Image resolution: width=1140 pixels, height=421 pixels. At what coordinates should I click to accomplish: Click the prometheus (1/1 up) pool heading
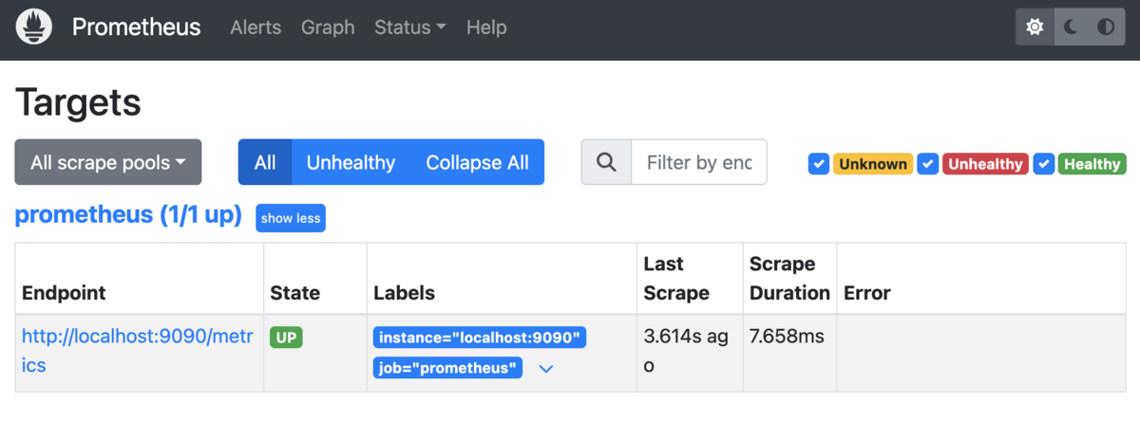pyautogui.click(x=128, y=215)
